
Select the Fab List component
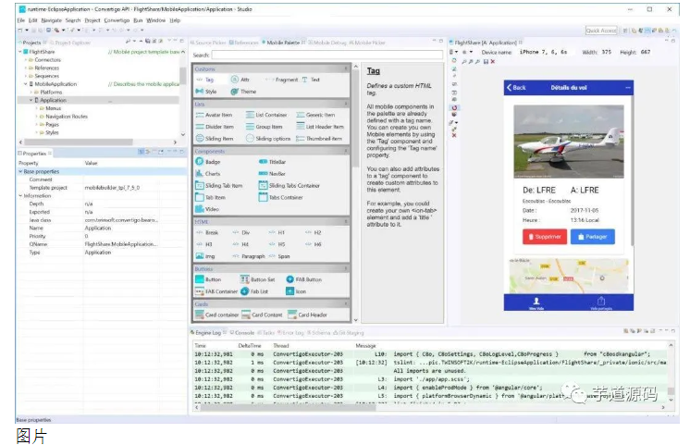coord(254,291)
